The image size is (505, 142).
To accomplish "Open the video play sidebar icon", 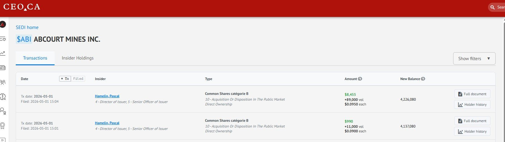I will 3,140.
